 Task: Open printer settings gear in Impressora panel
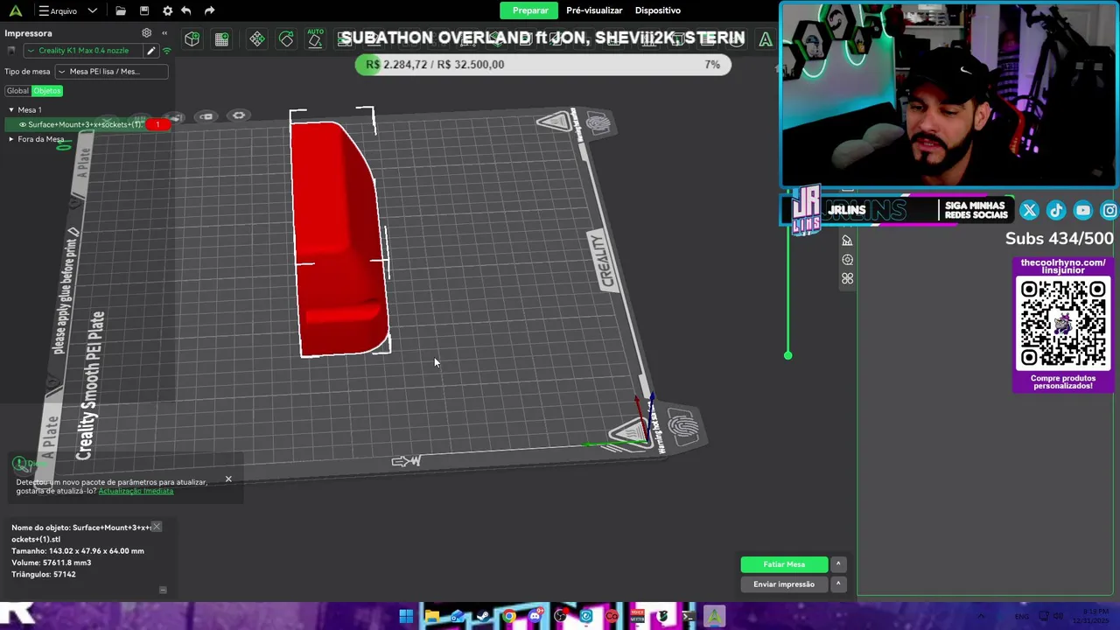[x=147, y=33]
